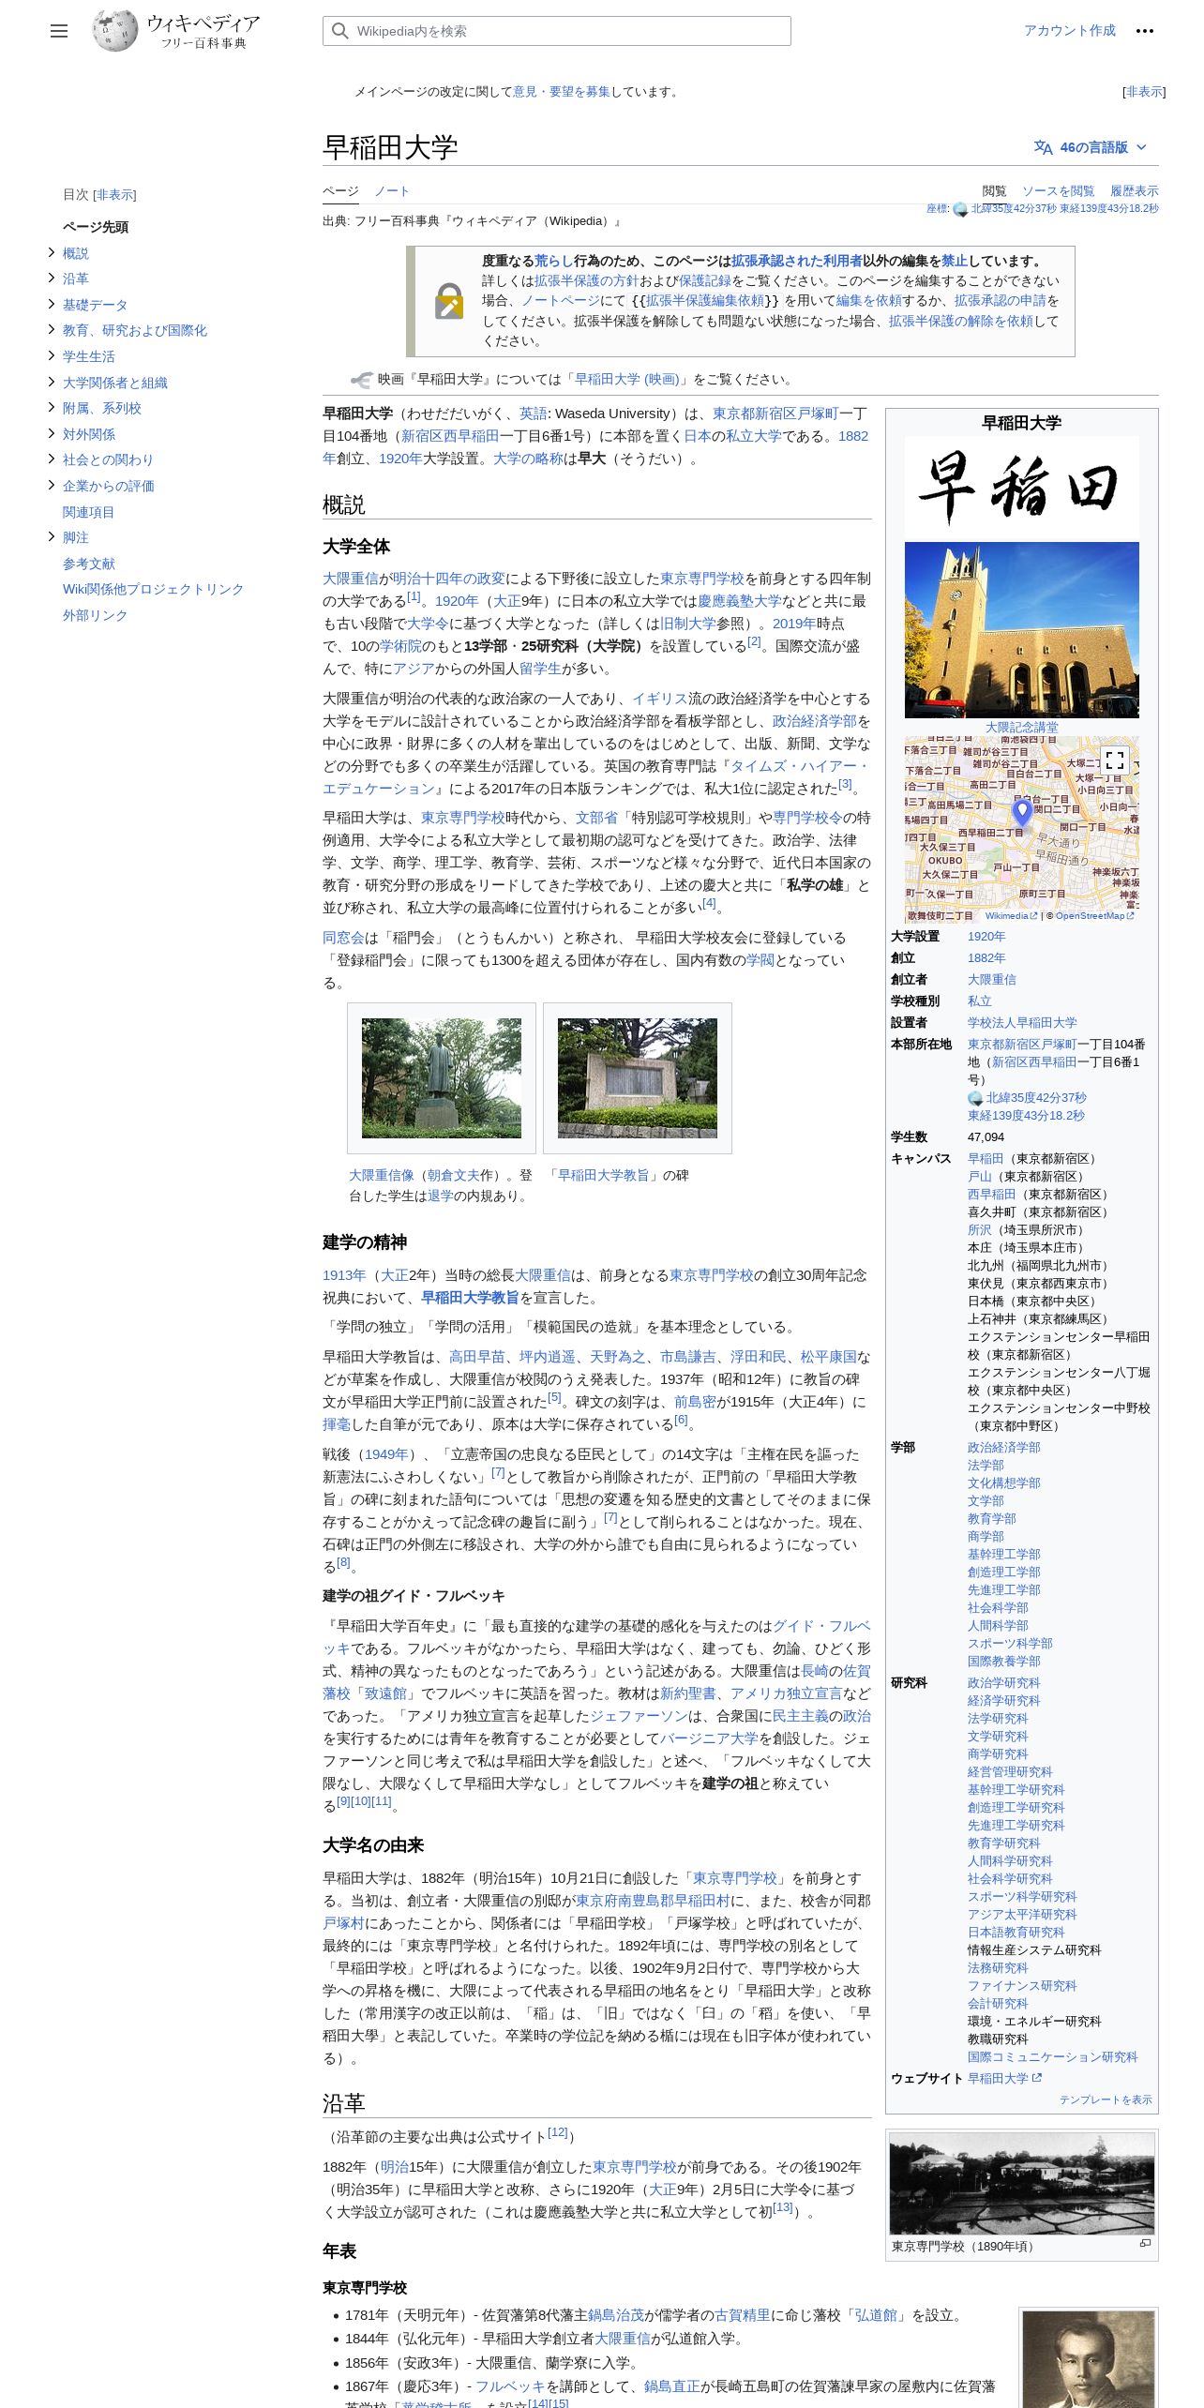Expand 大学関係者と組織 contents entry
1204x2408 pixels.
pos(52,382)
